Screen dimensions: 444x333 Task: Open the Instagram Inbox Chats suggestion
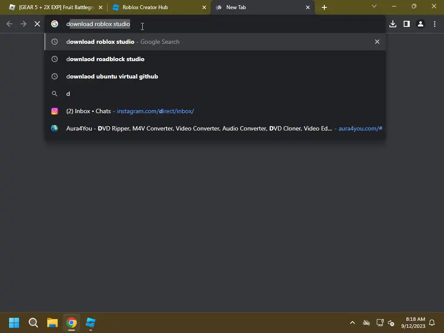[215, 111]
